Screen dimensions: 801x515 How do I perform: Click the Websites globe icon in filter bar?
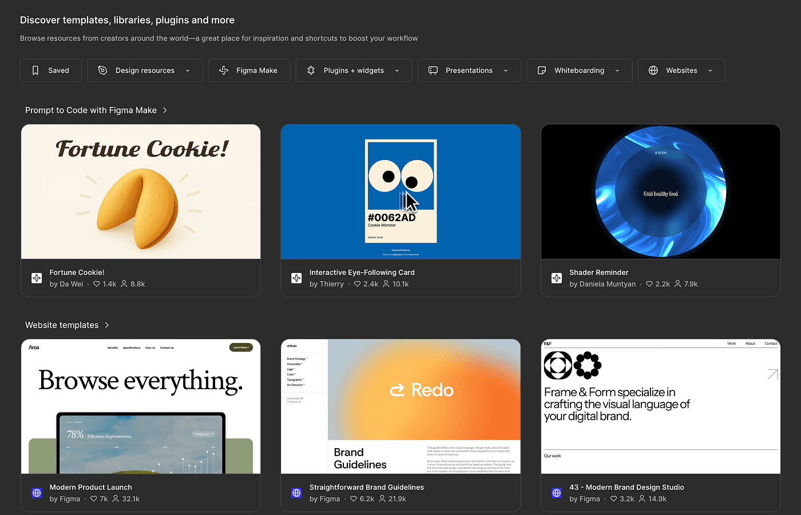(653, 70)
